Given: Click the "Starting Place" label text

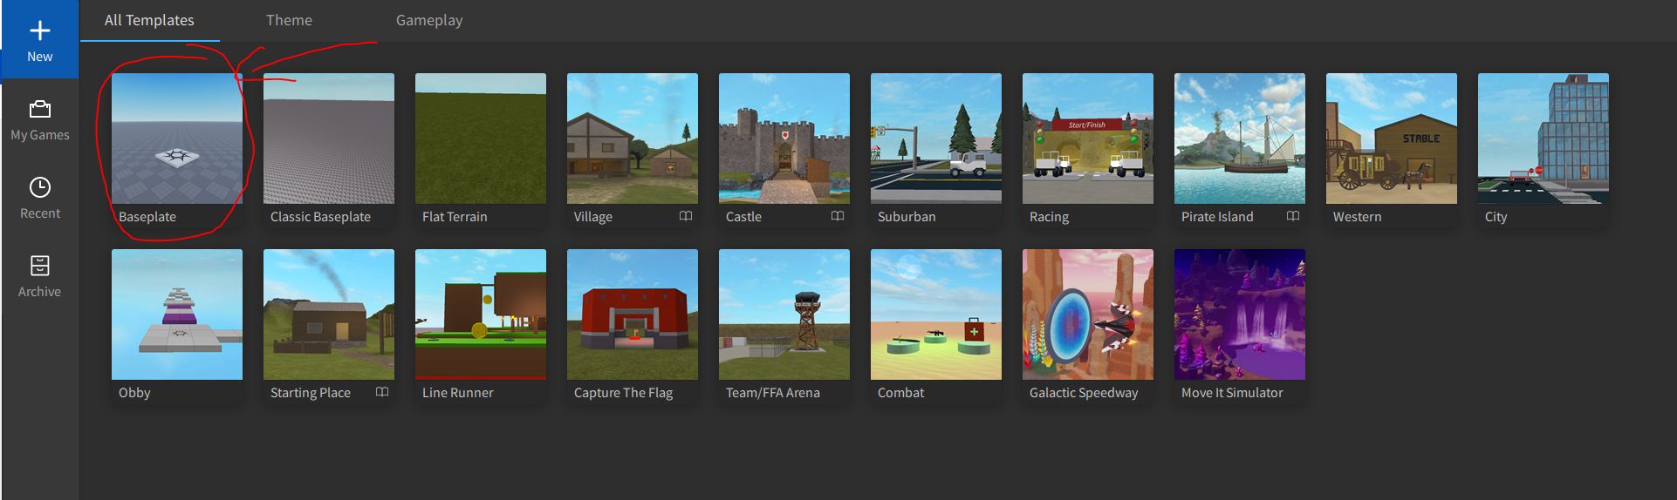Looking at the screenshot, I should point(310,393).
